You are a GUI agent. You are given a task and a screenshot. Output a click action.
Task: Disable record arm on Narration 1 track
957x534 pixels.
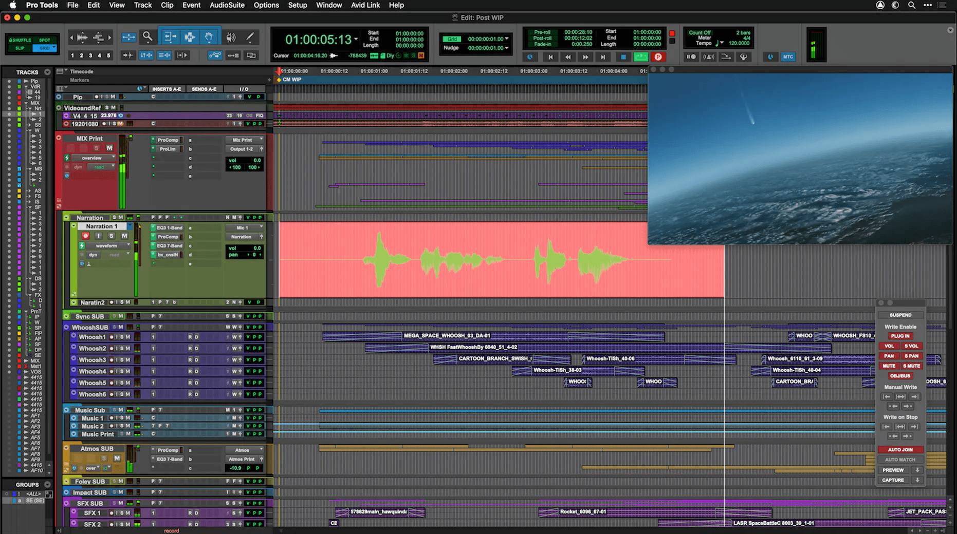click(86, 236)
